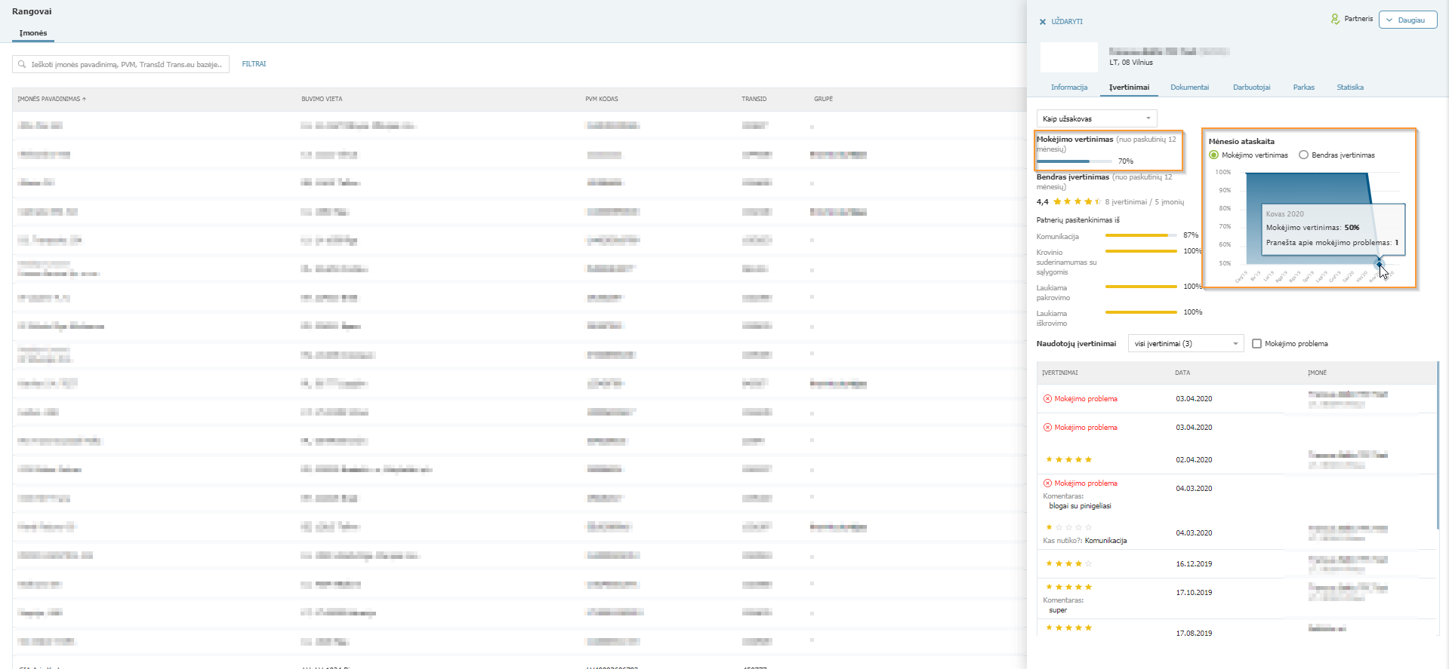Click the search magnifier icon in company search
The image size is (1449, 669).
click(22, 65)
